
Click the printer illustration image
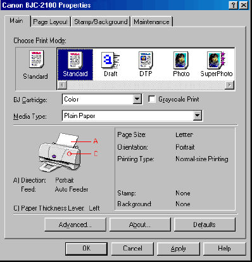point(60,153)
